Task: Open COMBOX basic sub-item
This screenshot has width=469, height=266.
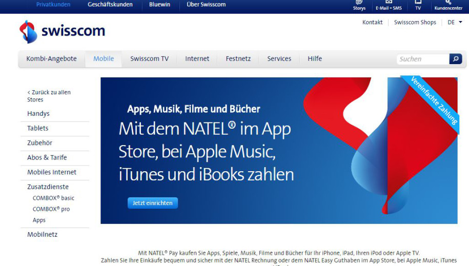Action: [53, 198]
